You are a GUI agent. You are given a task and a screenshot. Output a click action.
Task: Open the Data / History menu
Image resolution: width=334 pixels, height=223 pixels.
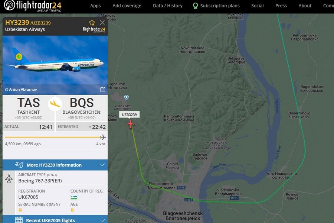(168, 6)
